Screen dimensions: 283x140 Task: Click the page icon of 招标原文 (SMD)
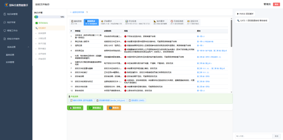click(130, 100)
